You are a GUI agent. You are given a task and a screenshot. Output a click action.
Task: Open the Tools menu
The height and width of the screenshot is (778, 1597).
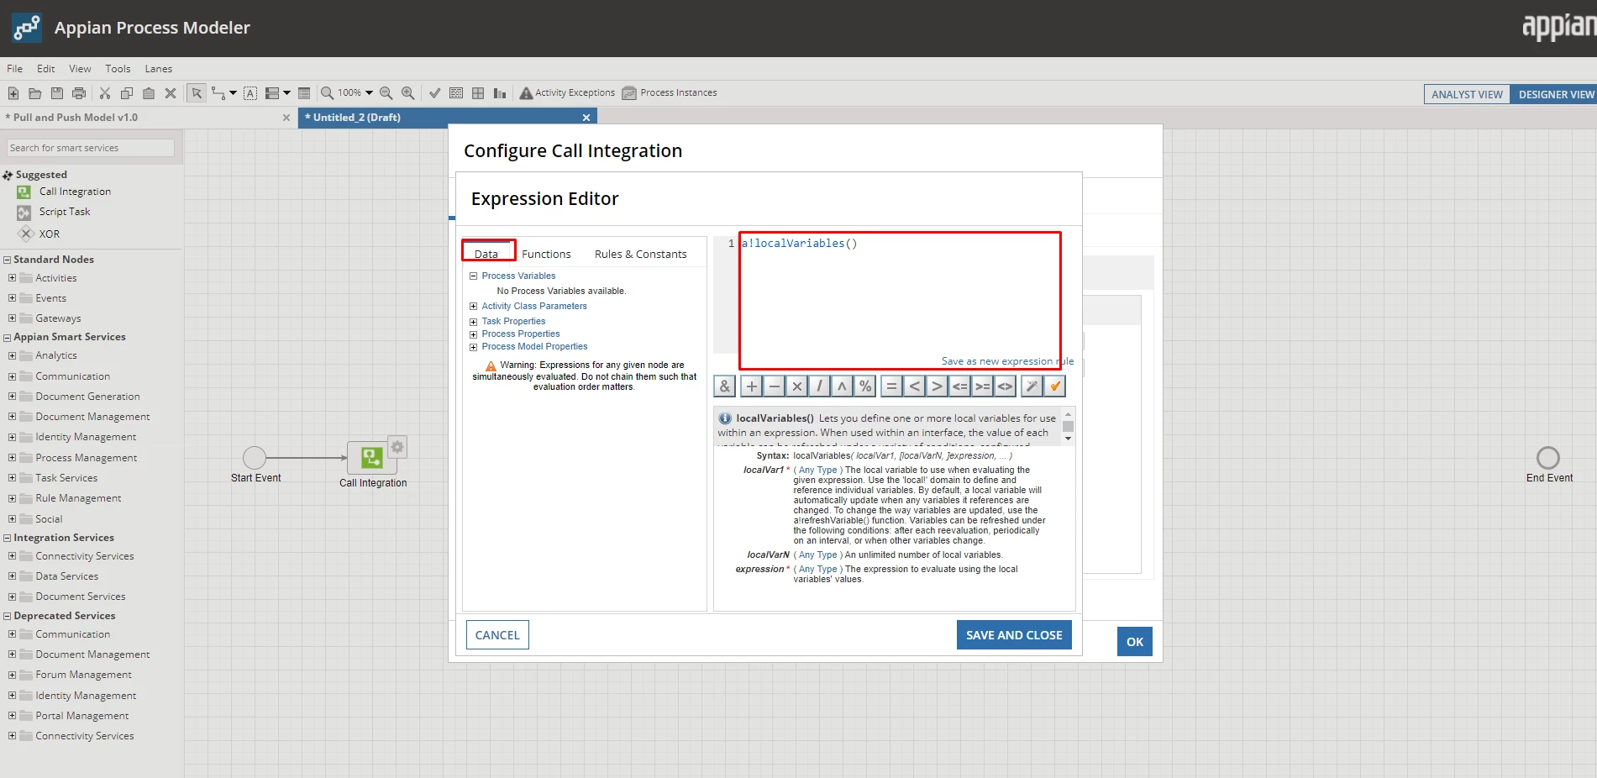[x=118, y=69]
